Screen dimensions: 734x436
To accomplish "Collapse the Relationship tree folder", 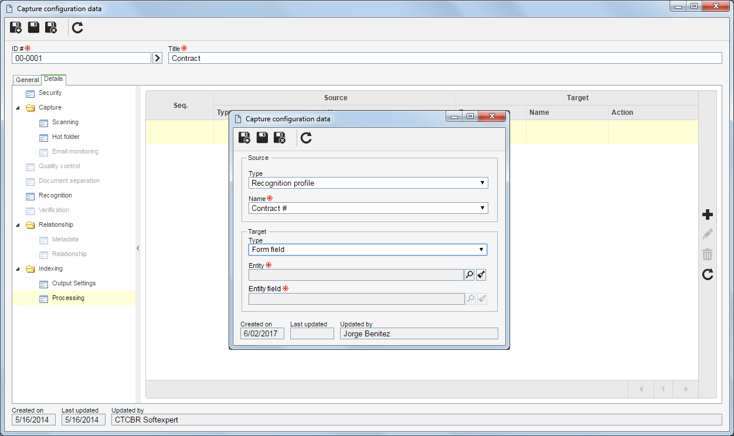I will (x=18, y=225).
